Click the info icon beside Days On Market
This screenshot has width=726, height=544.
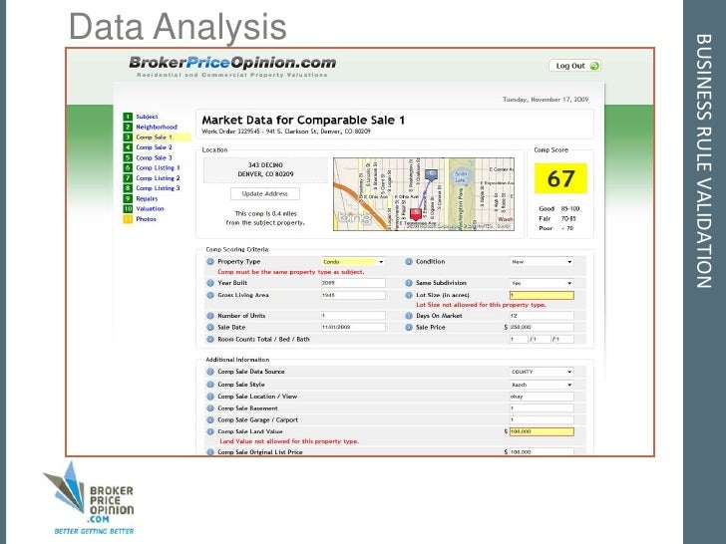tap(409, 316)
